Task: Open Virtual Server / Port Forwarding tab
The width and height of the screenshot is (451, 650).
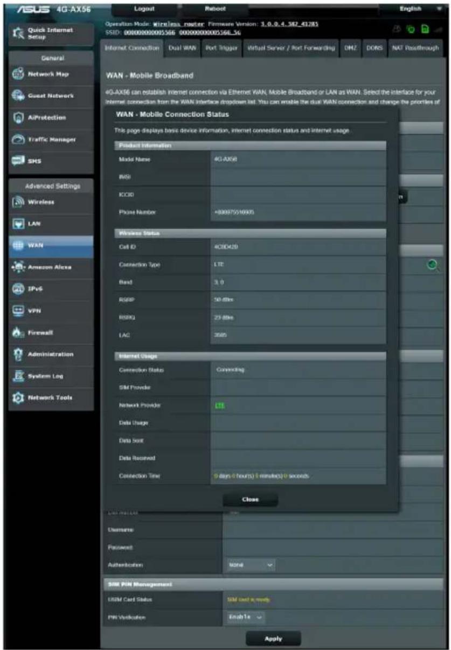Action: [291, 48]
